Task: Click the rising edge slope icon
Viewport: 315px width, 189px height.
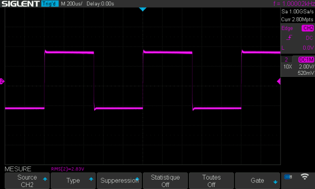Action: coord(289,37)
